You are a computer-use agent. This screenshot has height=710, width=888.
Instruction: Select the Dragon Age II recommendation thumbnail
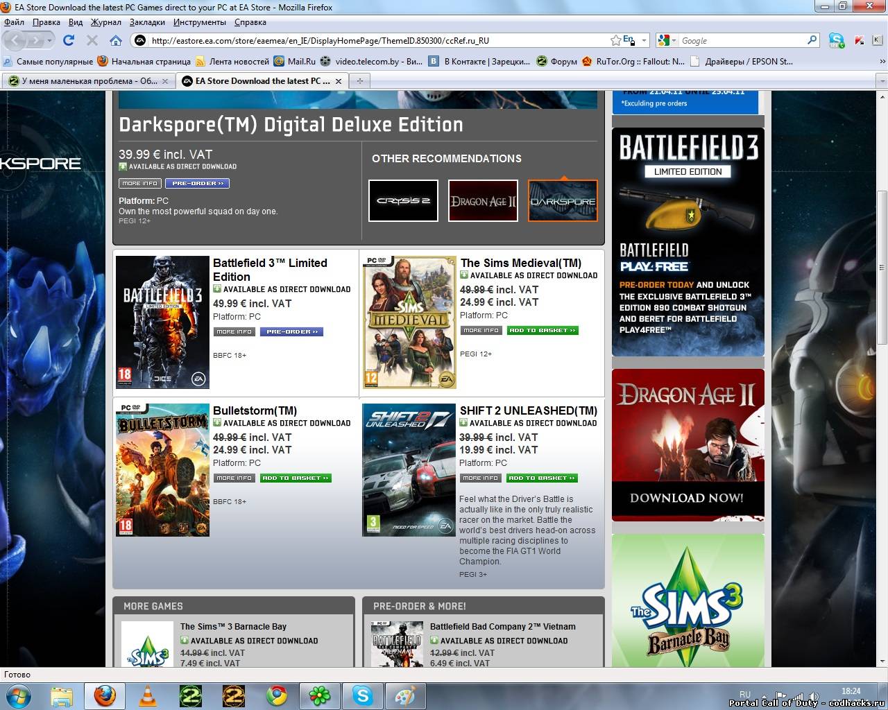483,200
